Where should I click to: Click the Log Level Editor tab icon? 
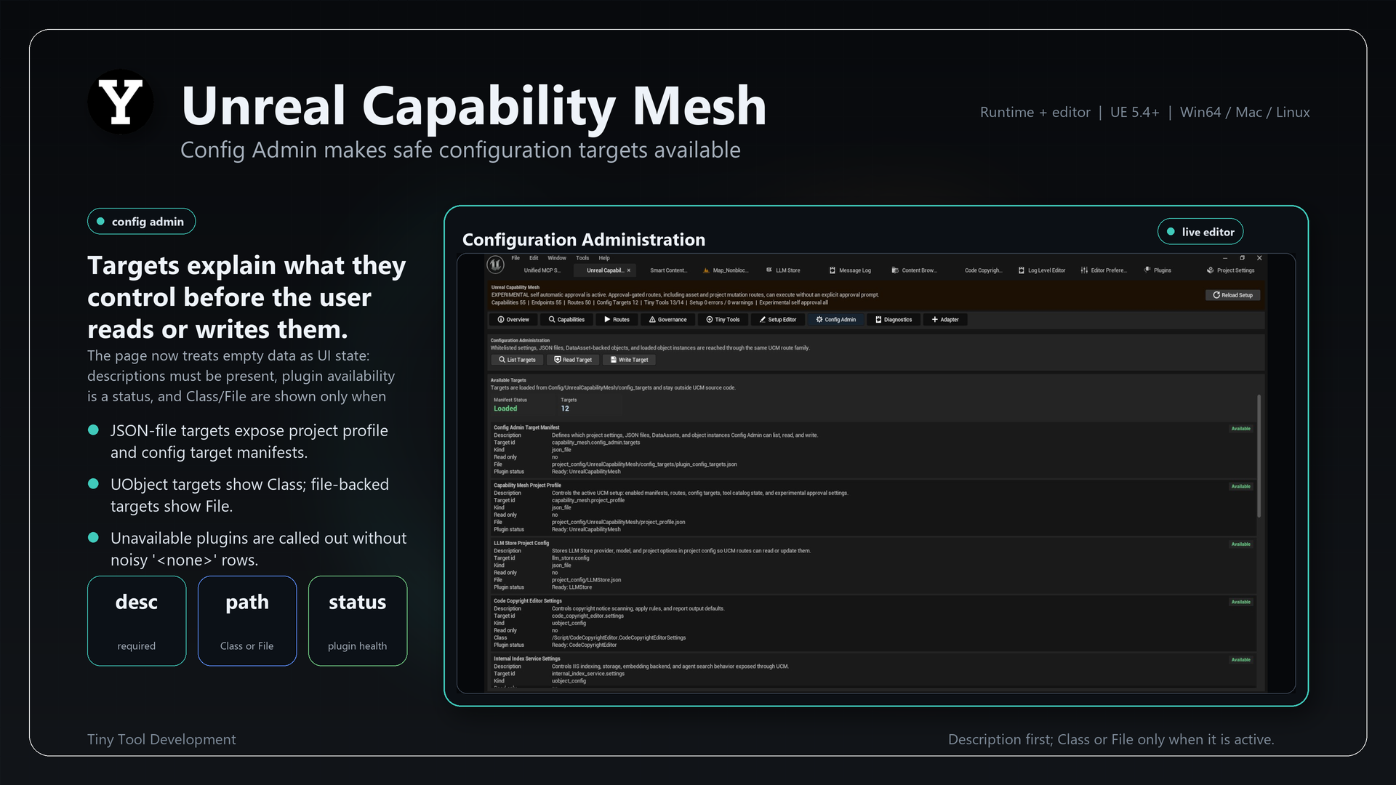pyautogui.click(x=1022, y=270)
